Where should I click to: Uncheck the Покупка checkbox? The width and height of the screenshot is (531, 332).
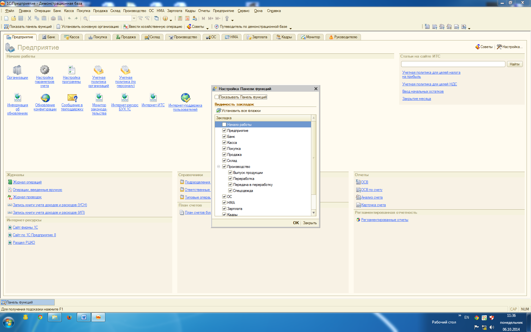coord(224,149)
